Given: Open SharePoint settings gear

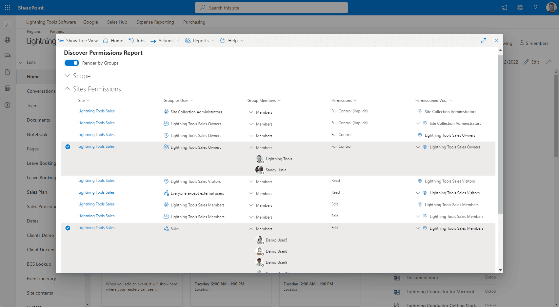Looking at the screenshot, I should pos(520,7).
